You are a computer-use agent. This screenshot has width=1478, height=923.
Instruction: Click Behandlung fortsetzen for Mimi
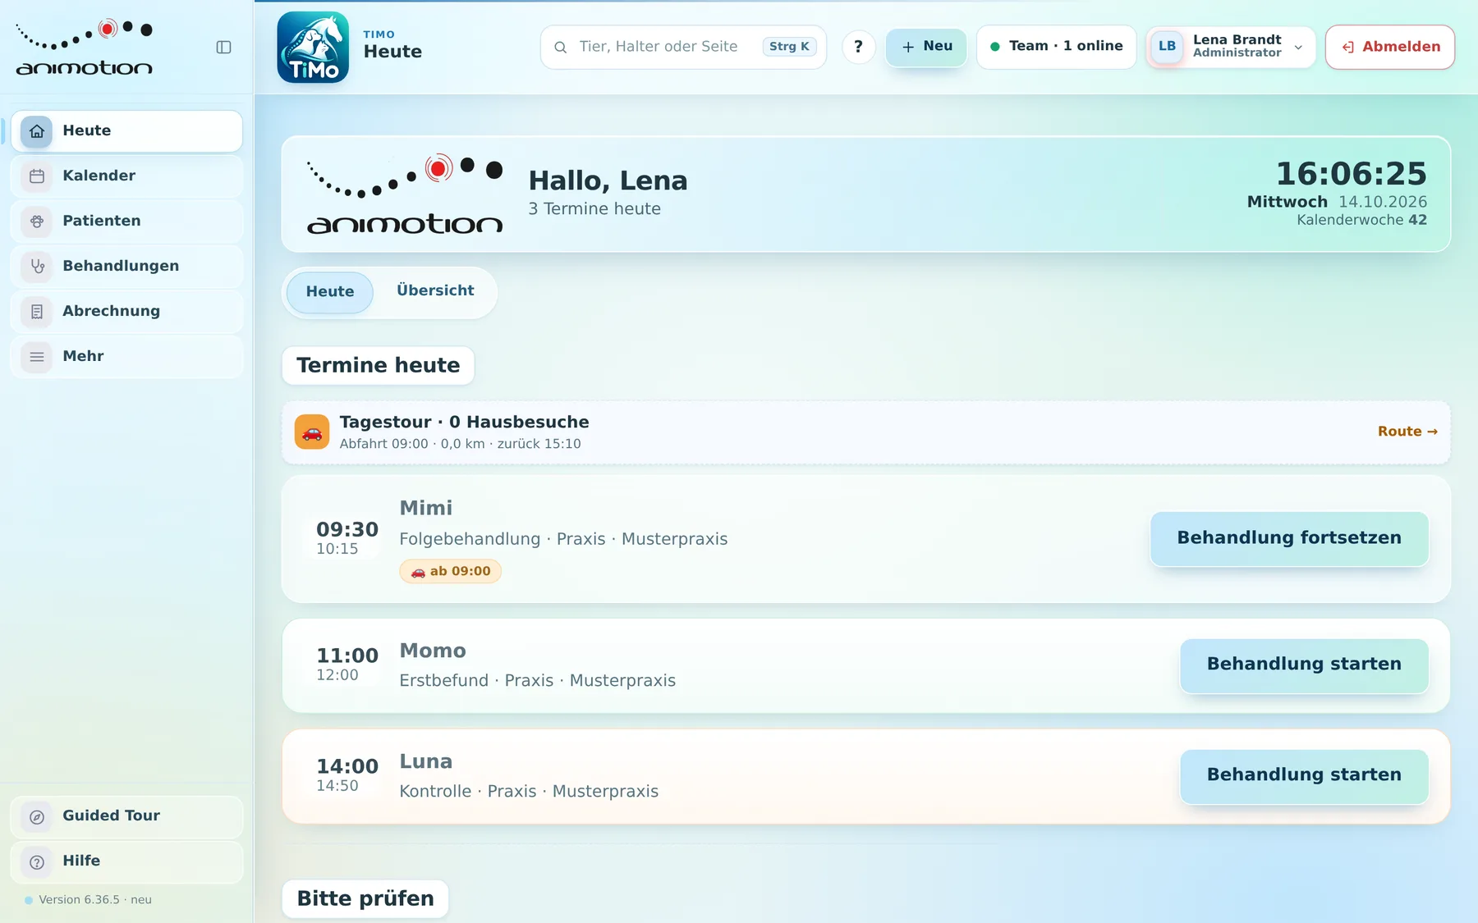(x=1289, y=538)
